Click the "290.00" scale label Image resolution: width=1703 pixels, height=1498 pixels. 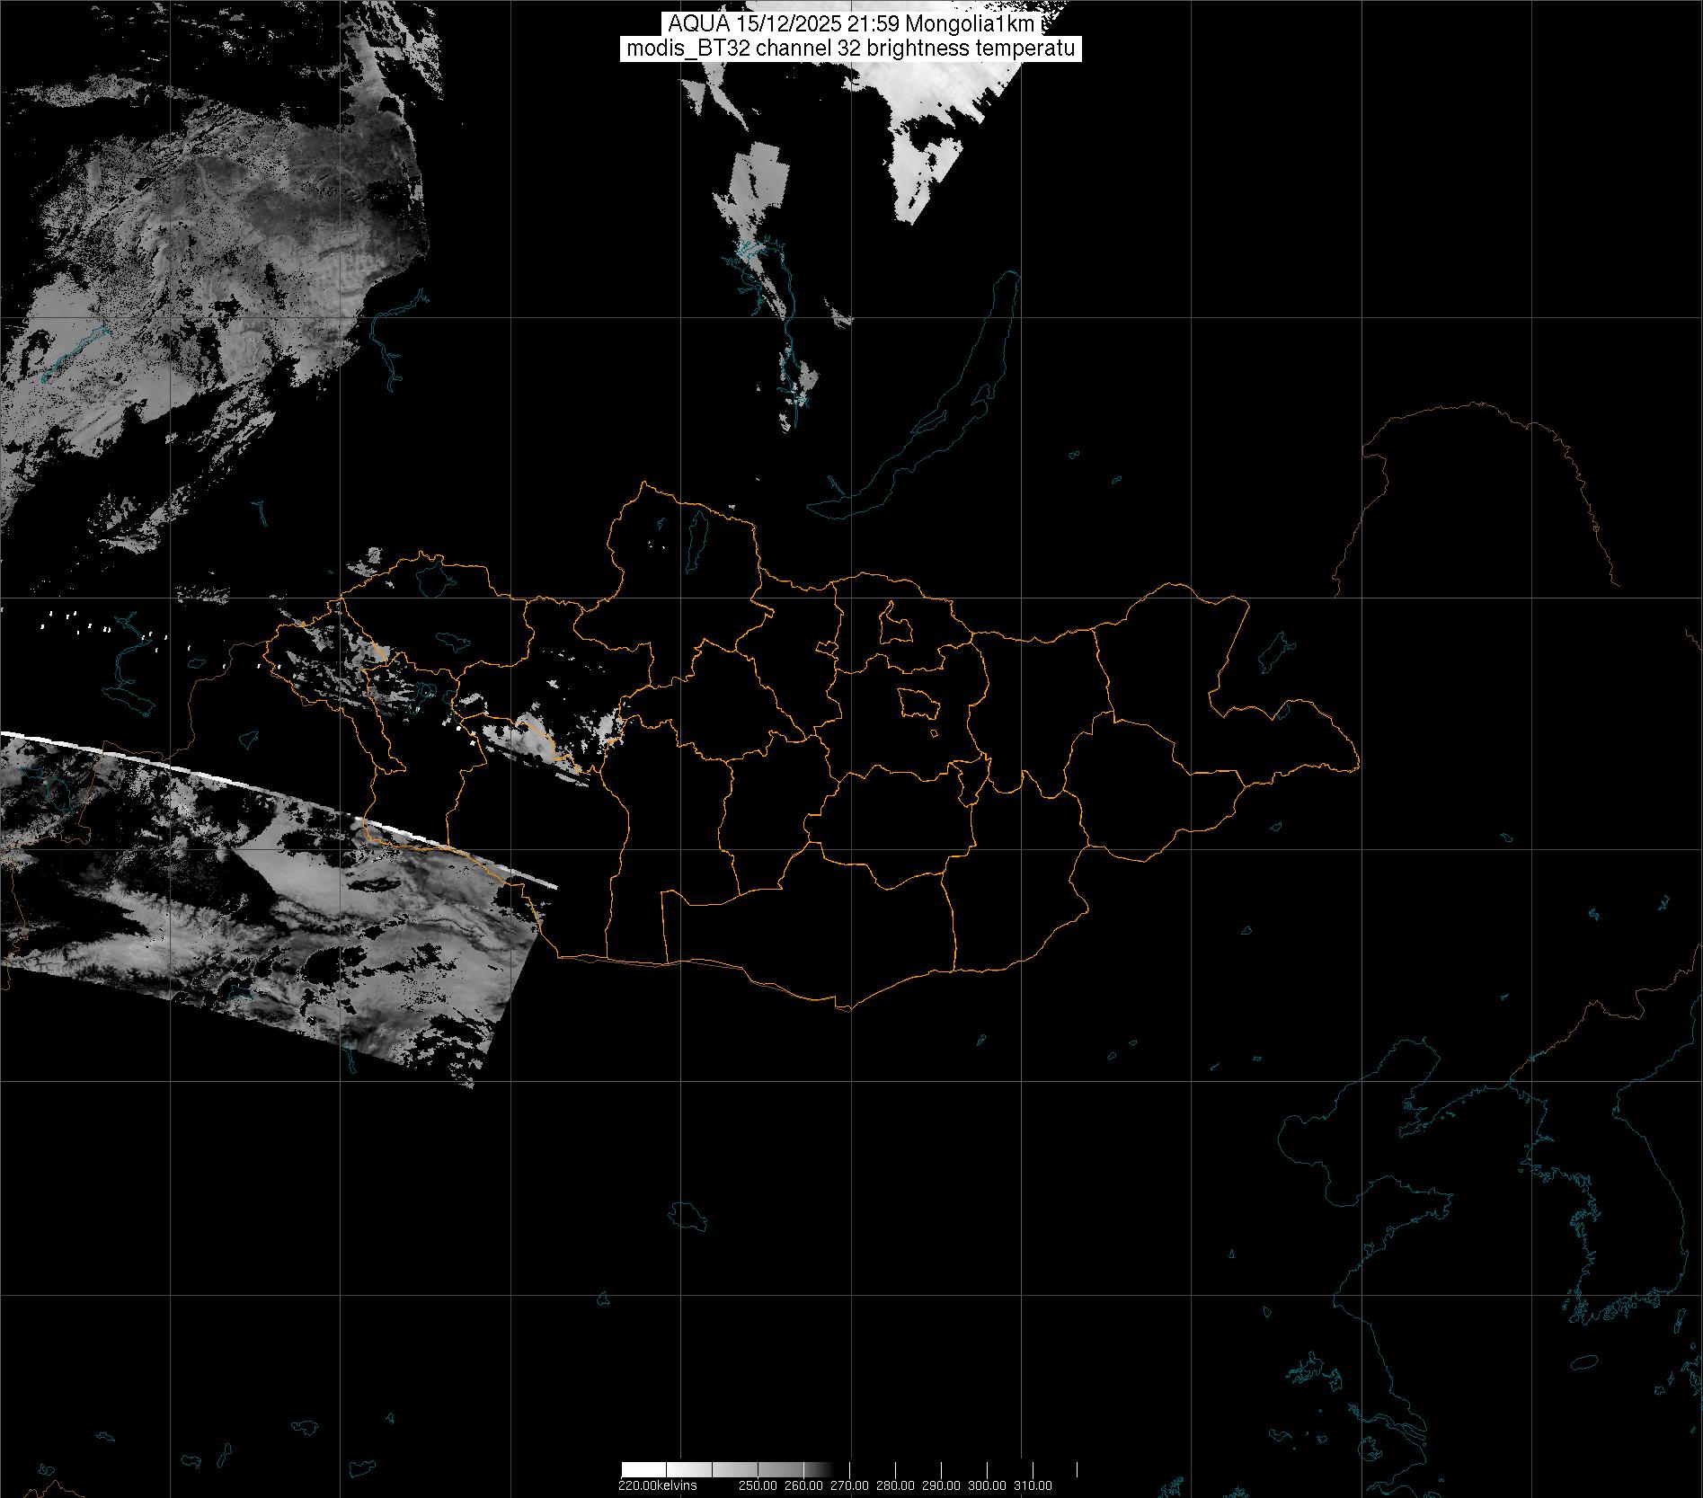click(941, 1485)
